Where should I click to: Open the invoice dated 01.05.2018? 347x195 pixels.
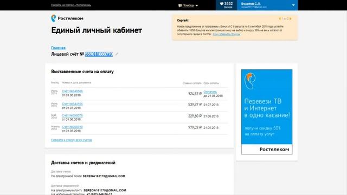(72, 127)
